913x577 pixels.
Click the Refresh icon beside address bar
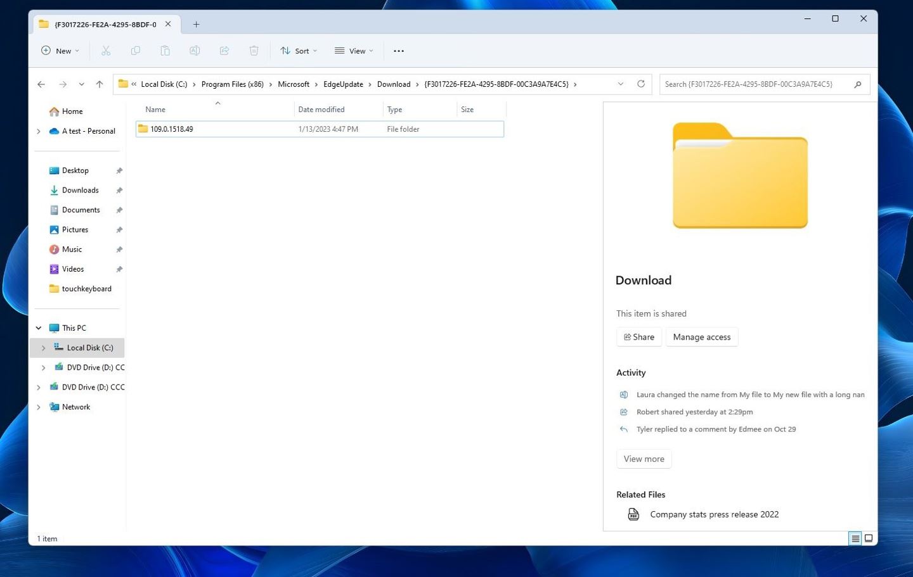(x=641, y=84)
